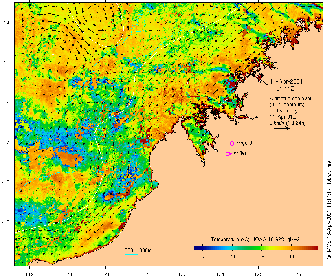Click the colorbar tick label 28

(232, 257)
